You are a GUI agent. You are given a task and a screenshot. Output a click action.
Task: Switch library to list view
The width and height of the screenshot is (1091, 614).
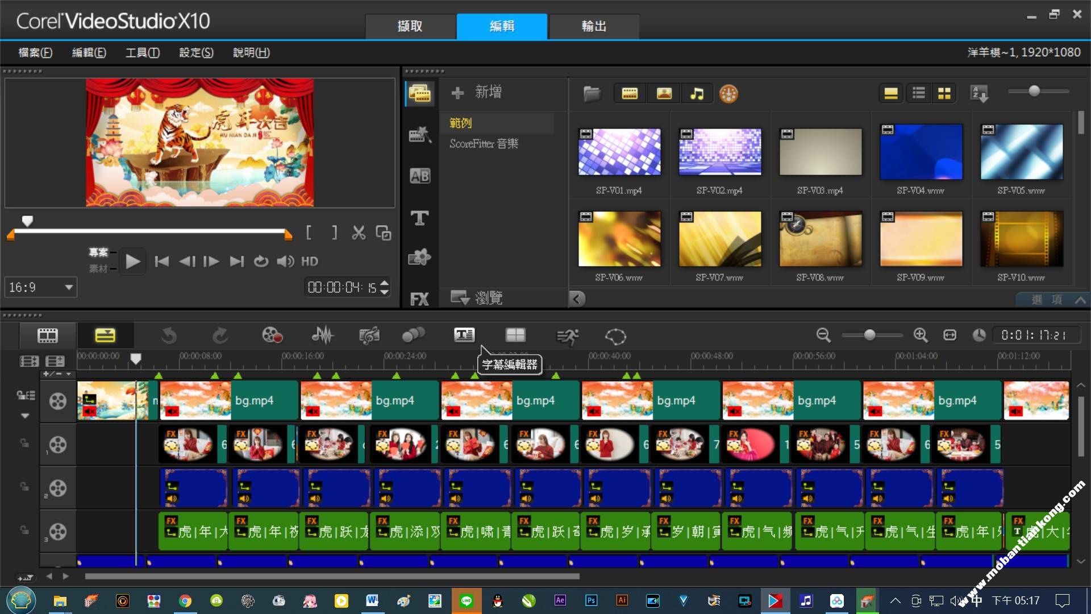coord(919,93)
